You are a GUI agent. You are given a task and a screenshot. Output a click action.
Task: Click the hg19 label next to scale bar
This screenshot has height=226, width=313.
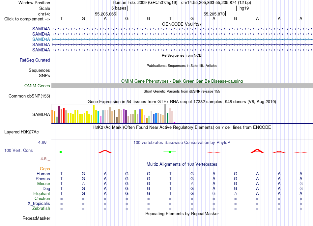click(244, 8)
